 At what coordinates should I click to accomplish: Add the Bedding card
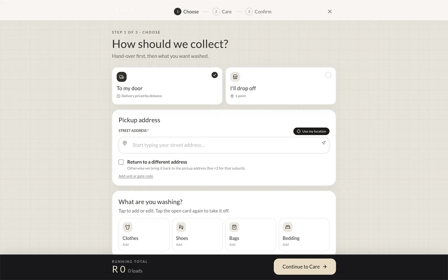tap(304, 235)
